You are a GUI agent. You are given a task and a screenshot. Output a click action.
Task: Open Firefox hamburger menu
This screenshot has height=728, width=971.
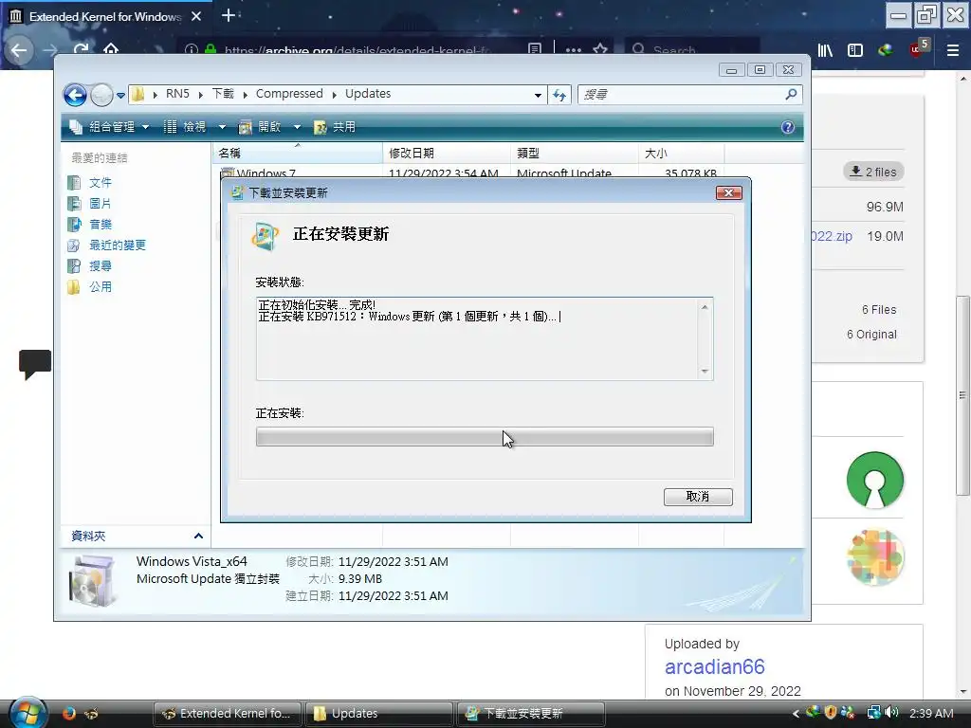(952, 50)
